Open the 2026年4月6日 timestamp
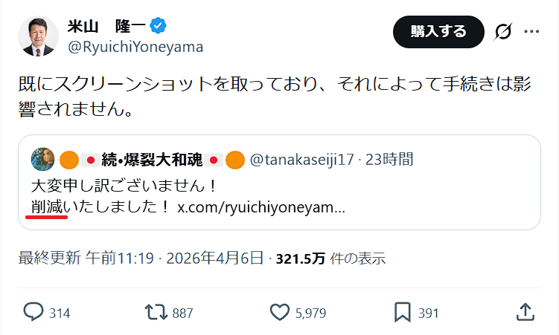Screen dimensions: 559x335 pyautogui.click(x=216, y=258)
